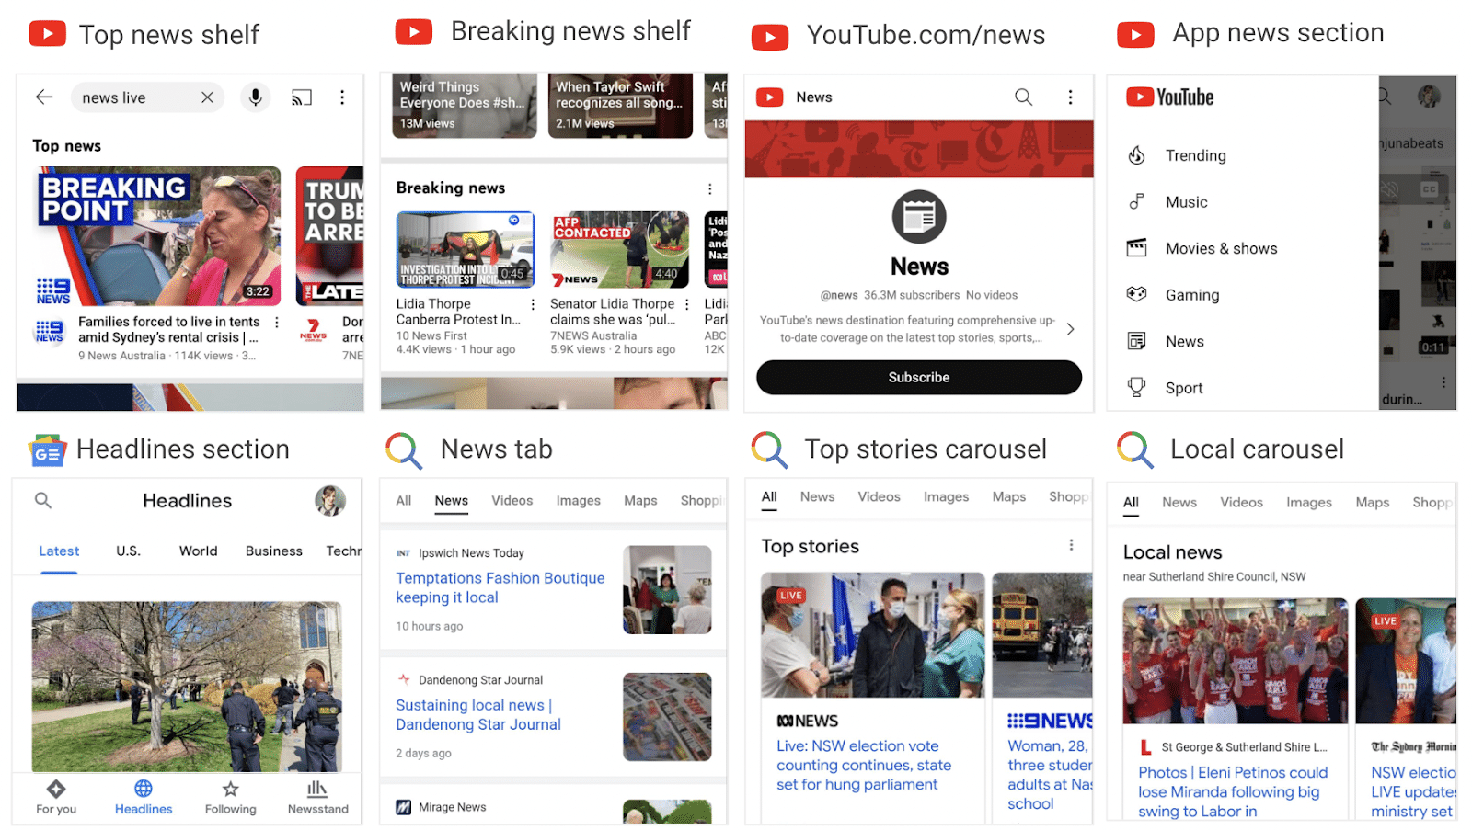Open the profile avatar in Google News Headlines
Screen dimensions: 1472x830
(330, 500)
